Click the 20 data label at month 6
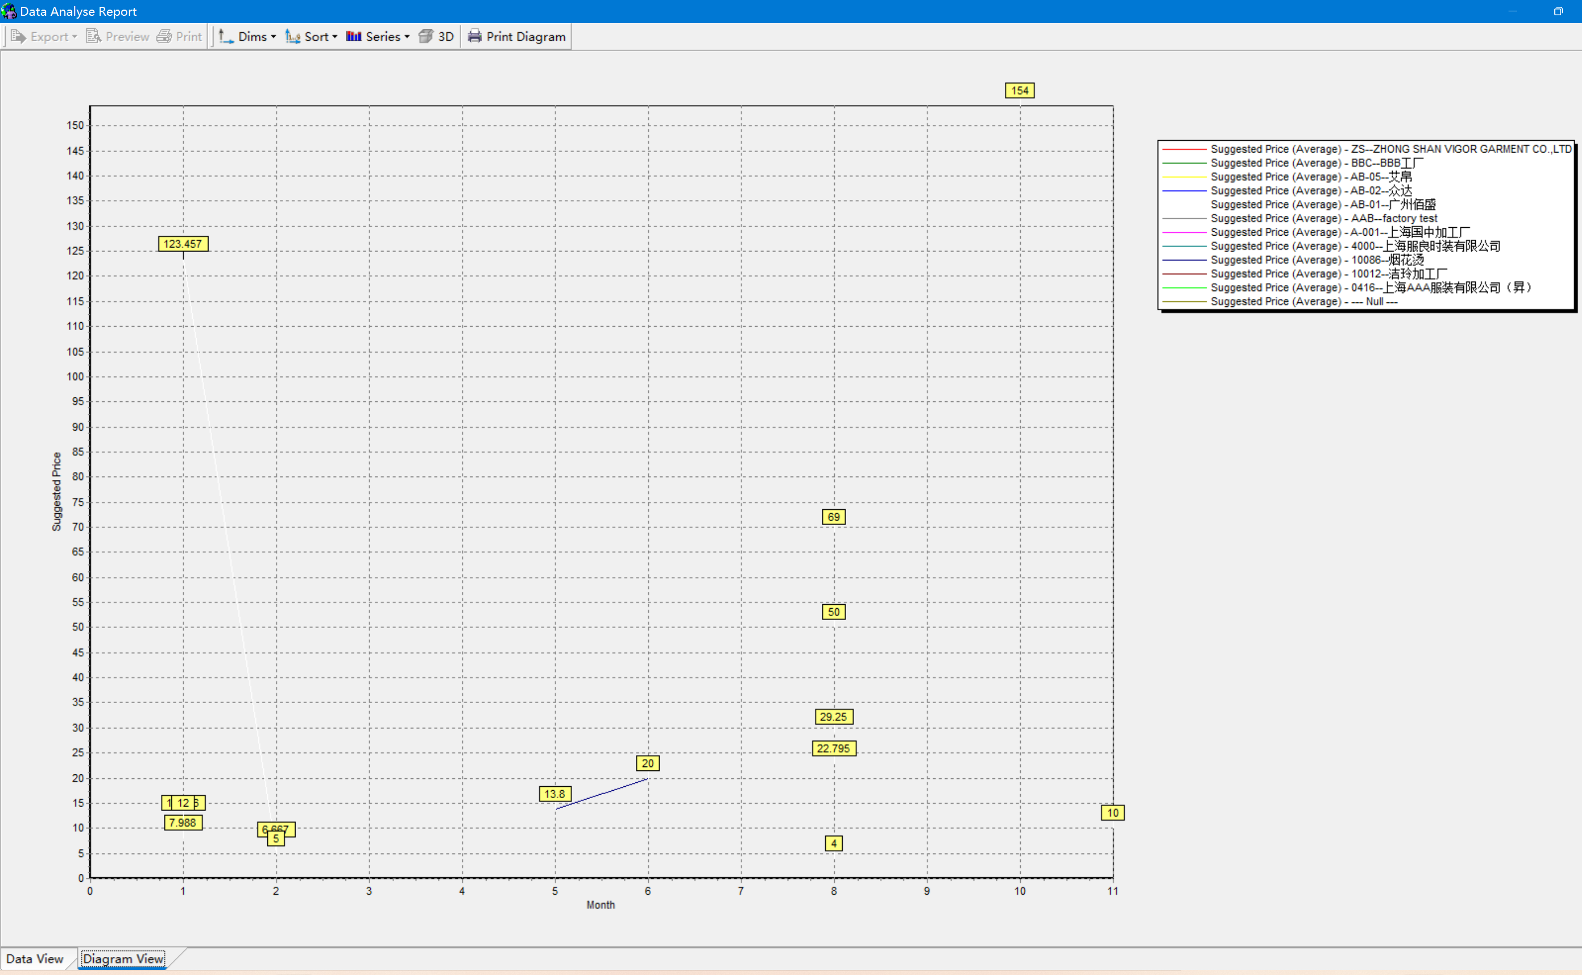 (647, 764)
